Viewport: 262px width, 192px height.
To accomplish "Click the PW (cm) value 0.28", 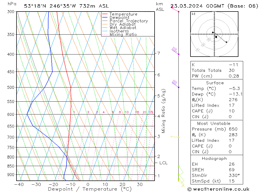I will tap(234, 76).
